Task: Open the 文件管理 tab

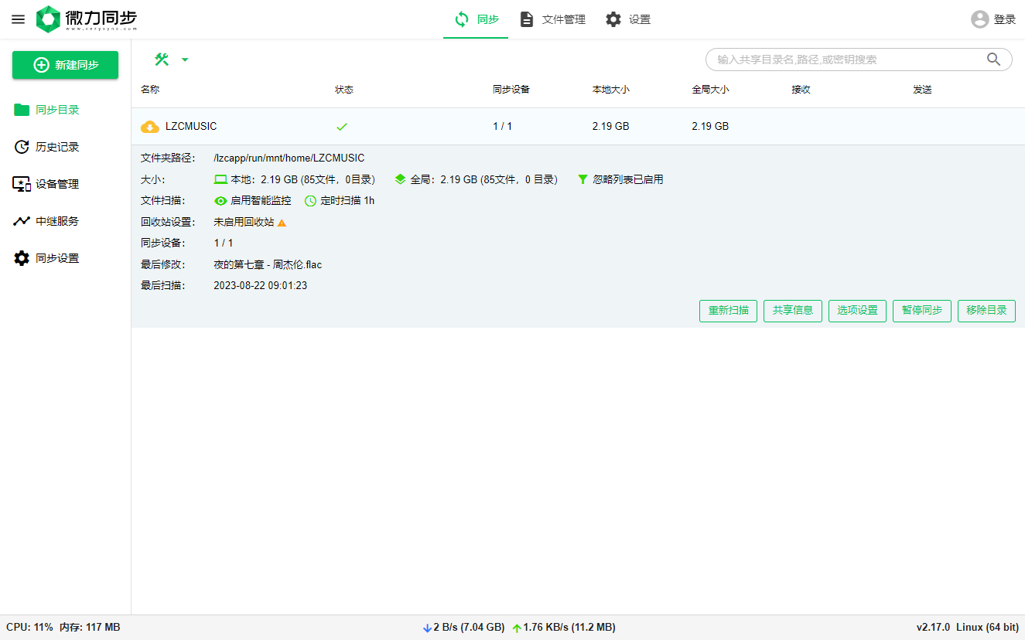Action: point(552,19)
